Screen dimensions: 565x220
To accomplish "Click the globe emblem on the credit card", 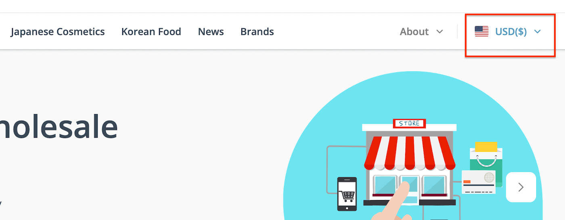I will pos(489,177).
